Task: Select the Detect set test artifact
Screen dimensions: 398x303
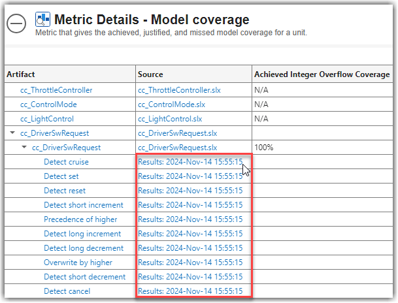Action: coord(61,176)
